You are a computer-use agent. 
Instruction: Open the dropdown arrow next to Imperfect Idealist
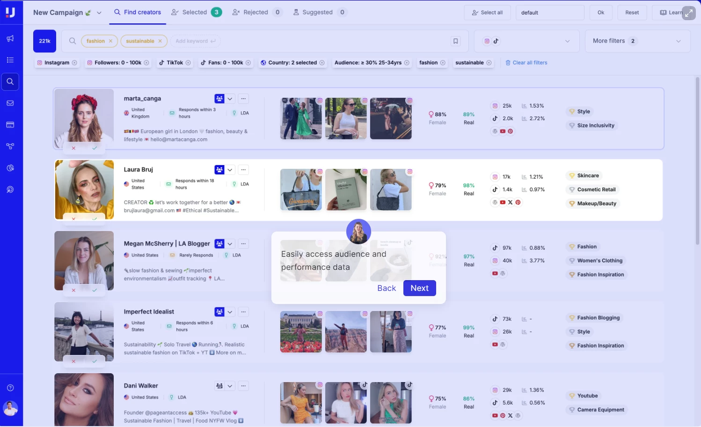[x=230, y=312]
